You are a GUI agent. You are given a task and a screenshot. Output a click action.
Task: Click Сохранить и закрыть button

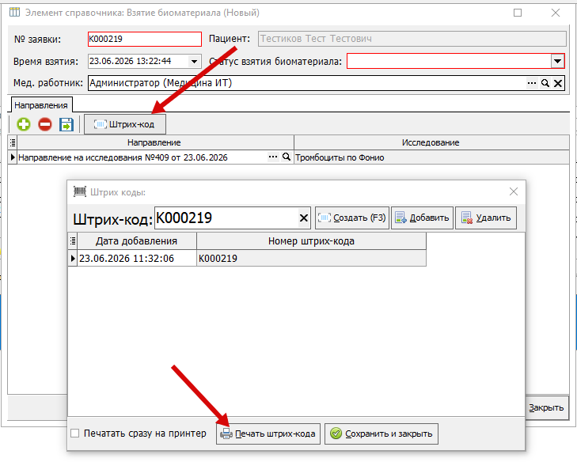coord(382,434)
